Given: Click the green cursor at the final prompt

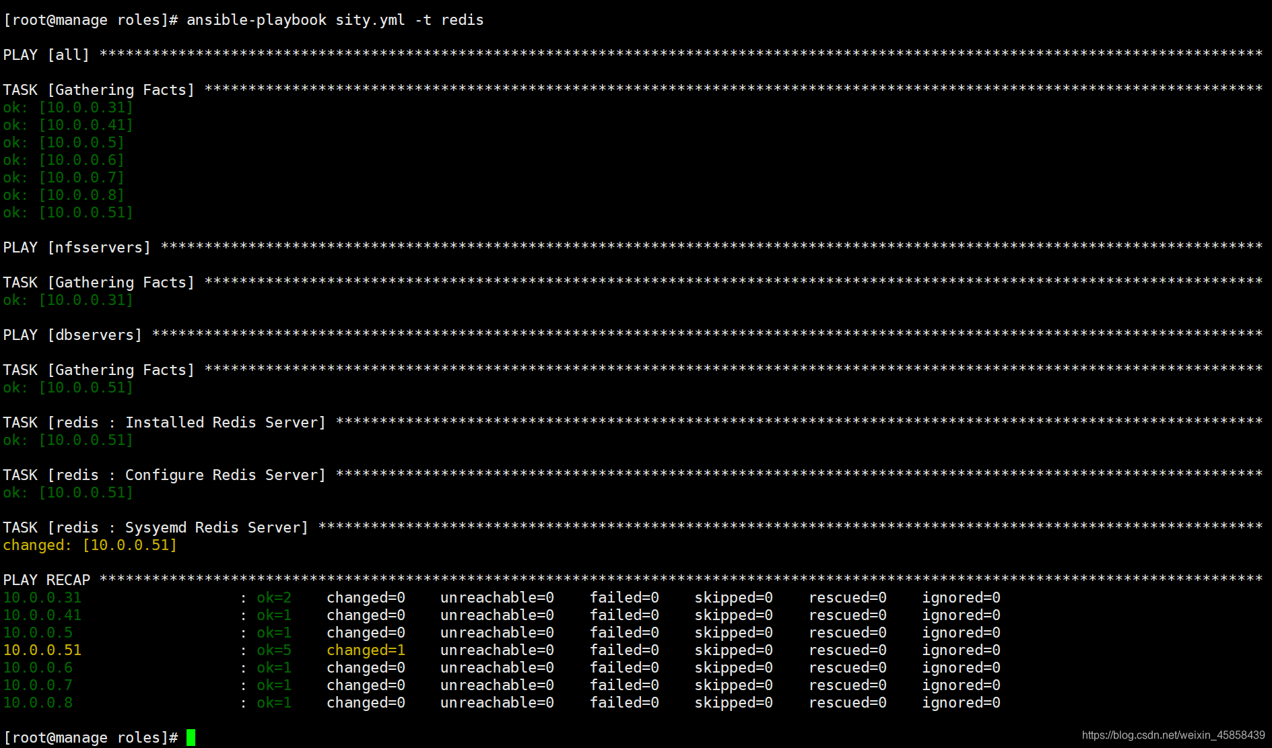Looking at the screenshot, I should click(x=191, y=738).
